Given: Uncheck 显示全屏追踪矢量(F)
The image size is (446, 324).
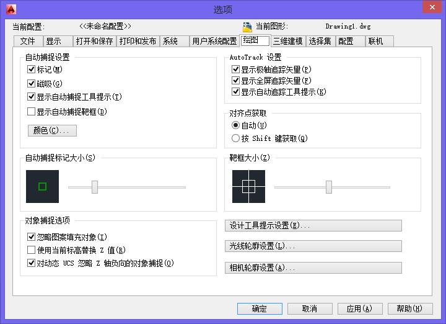Looking at the screenshot, I should click(235, 81).
